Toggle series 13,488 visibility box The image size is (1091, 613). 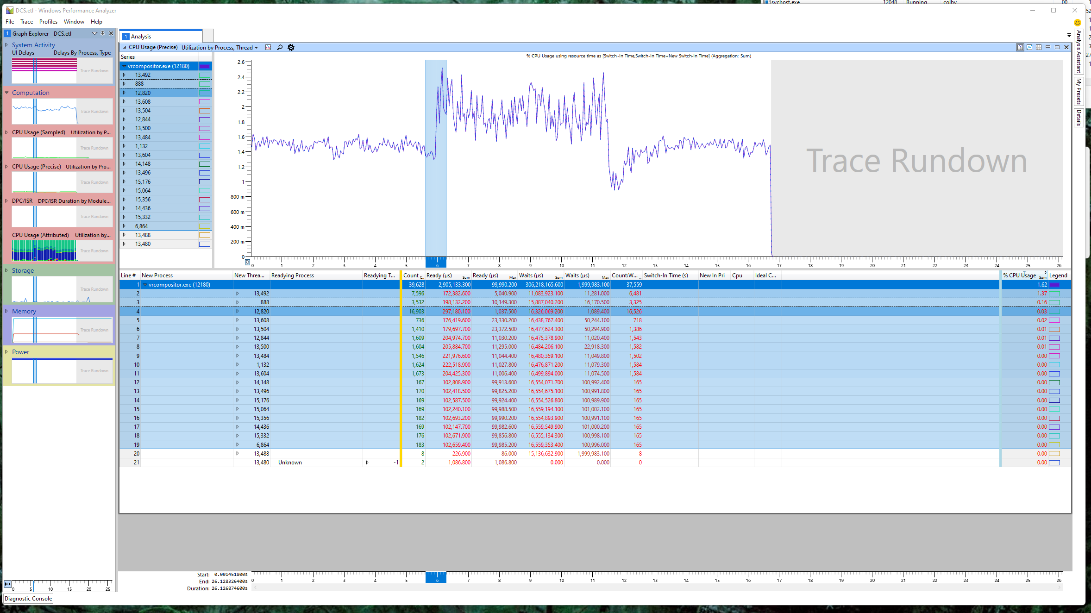tap(204, 235)
